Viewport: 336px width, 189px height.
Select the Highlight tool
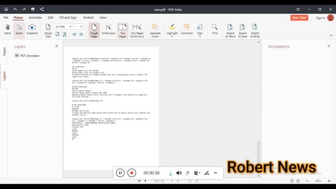172,28
